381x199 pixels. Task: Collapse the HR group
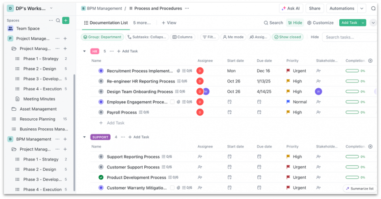coord(84,52)
